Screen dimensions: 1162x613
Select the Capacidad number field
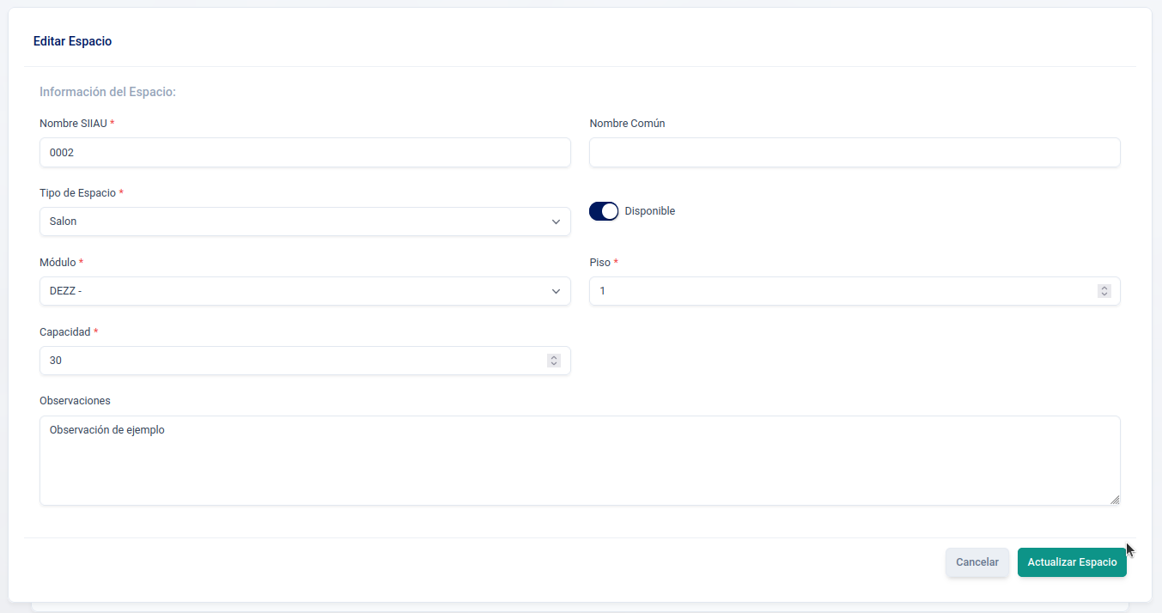pos(292,361)
